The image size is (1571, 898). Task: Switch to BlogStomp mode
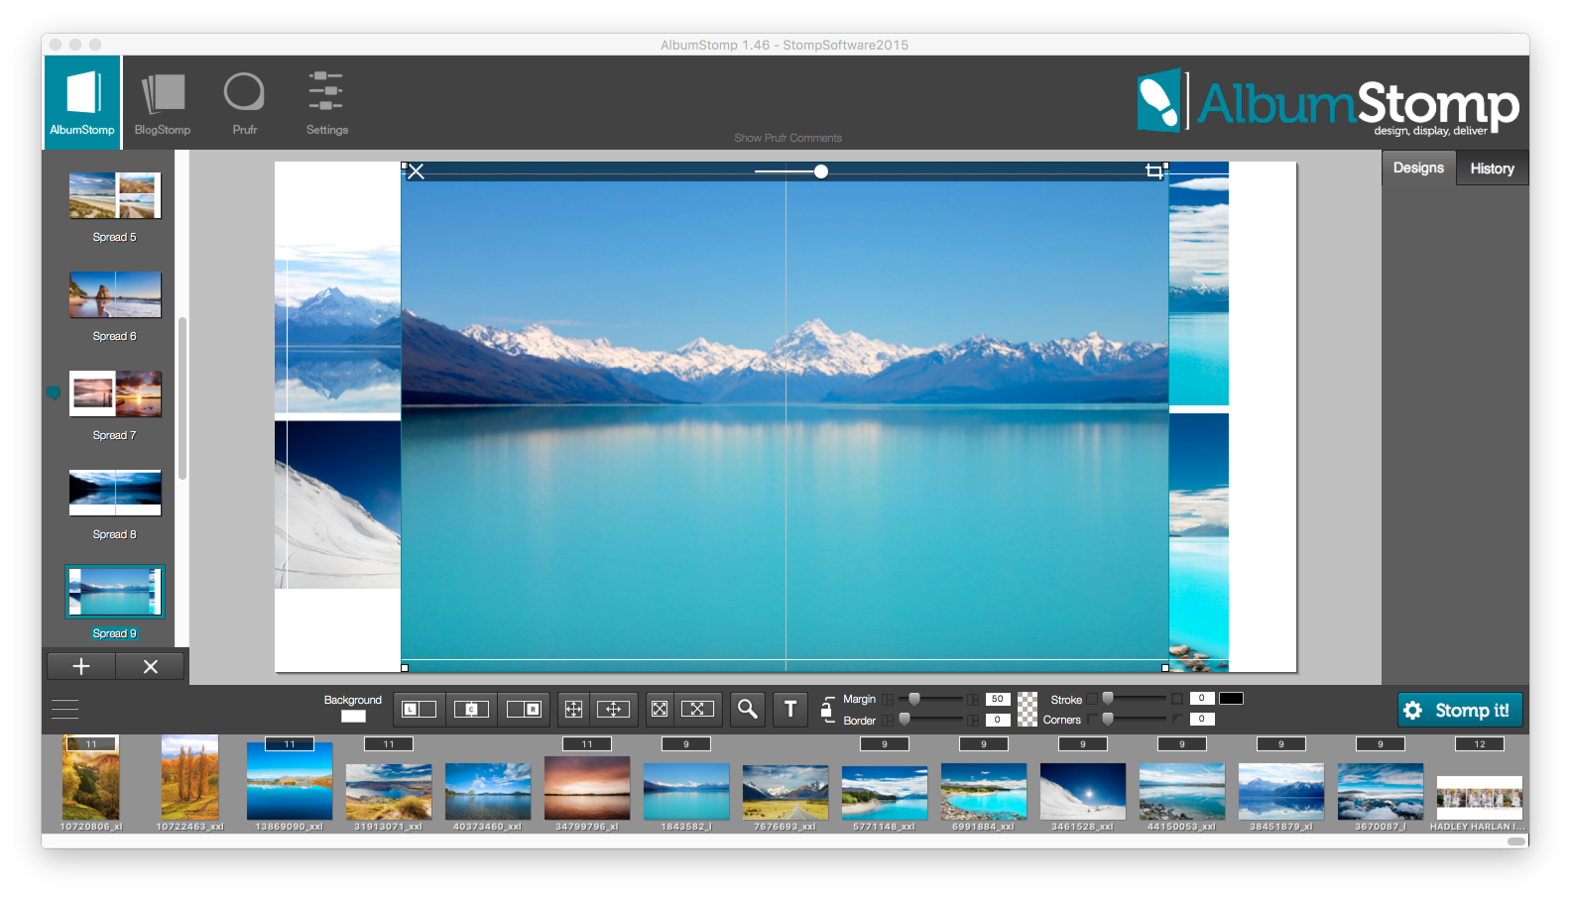163,102
